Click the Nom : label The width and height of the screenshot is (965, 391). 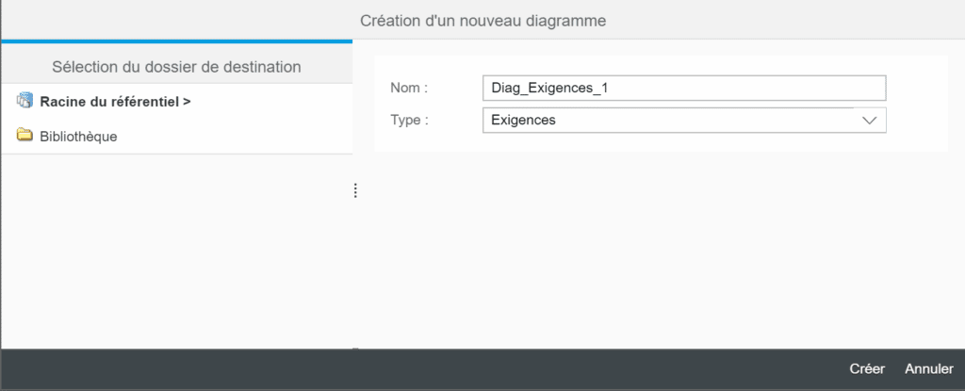[409, 88]
